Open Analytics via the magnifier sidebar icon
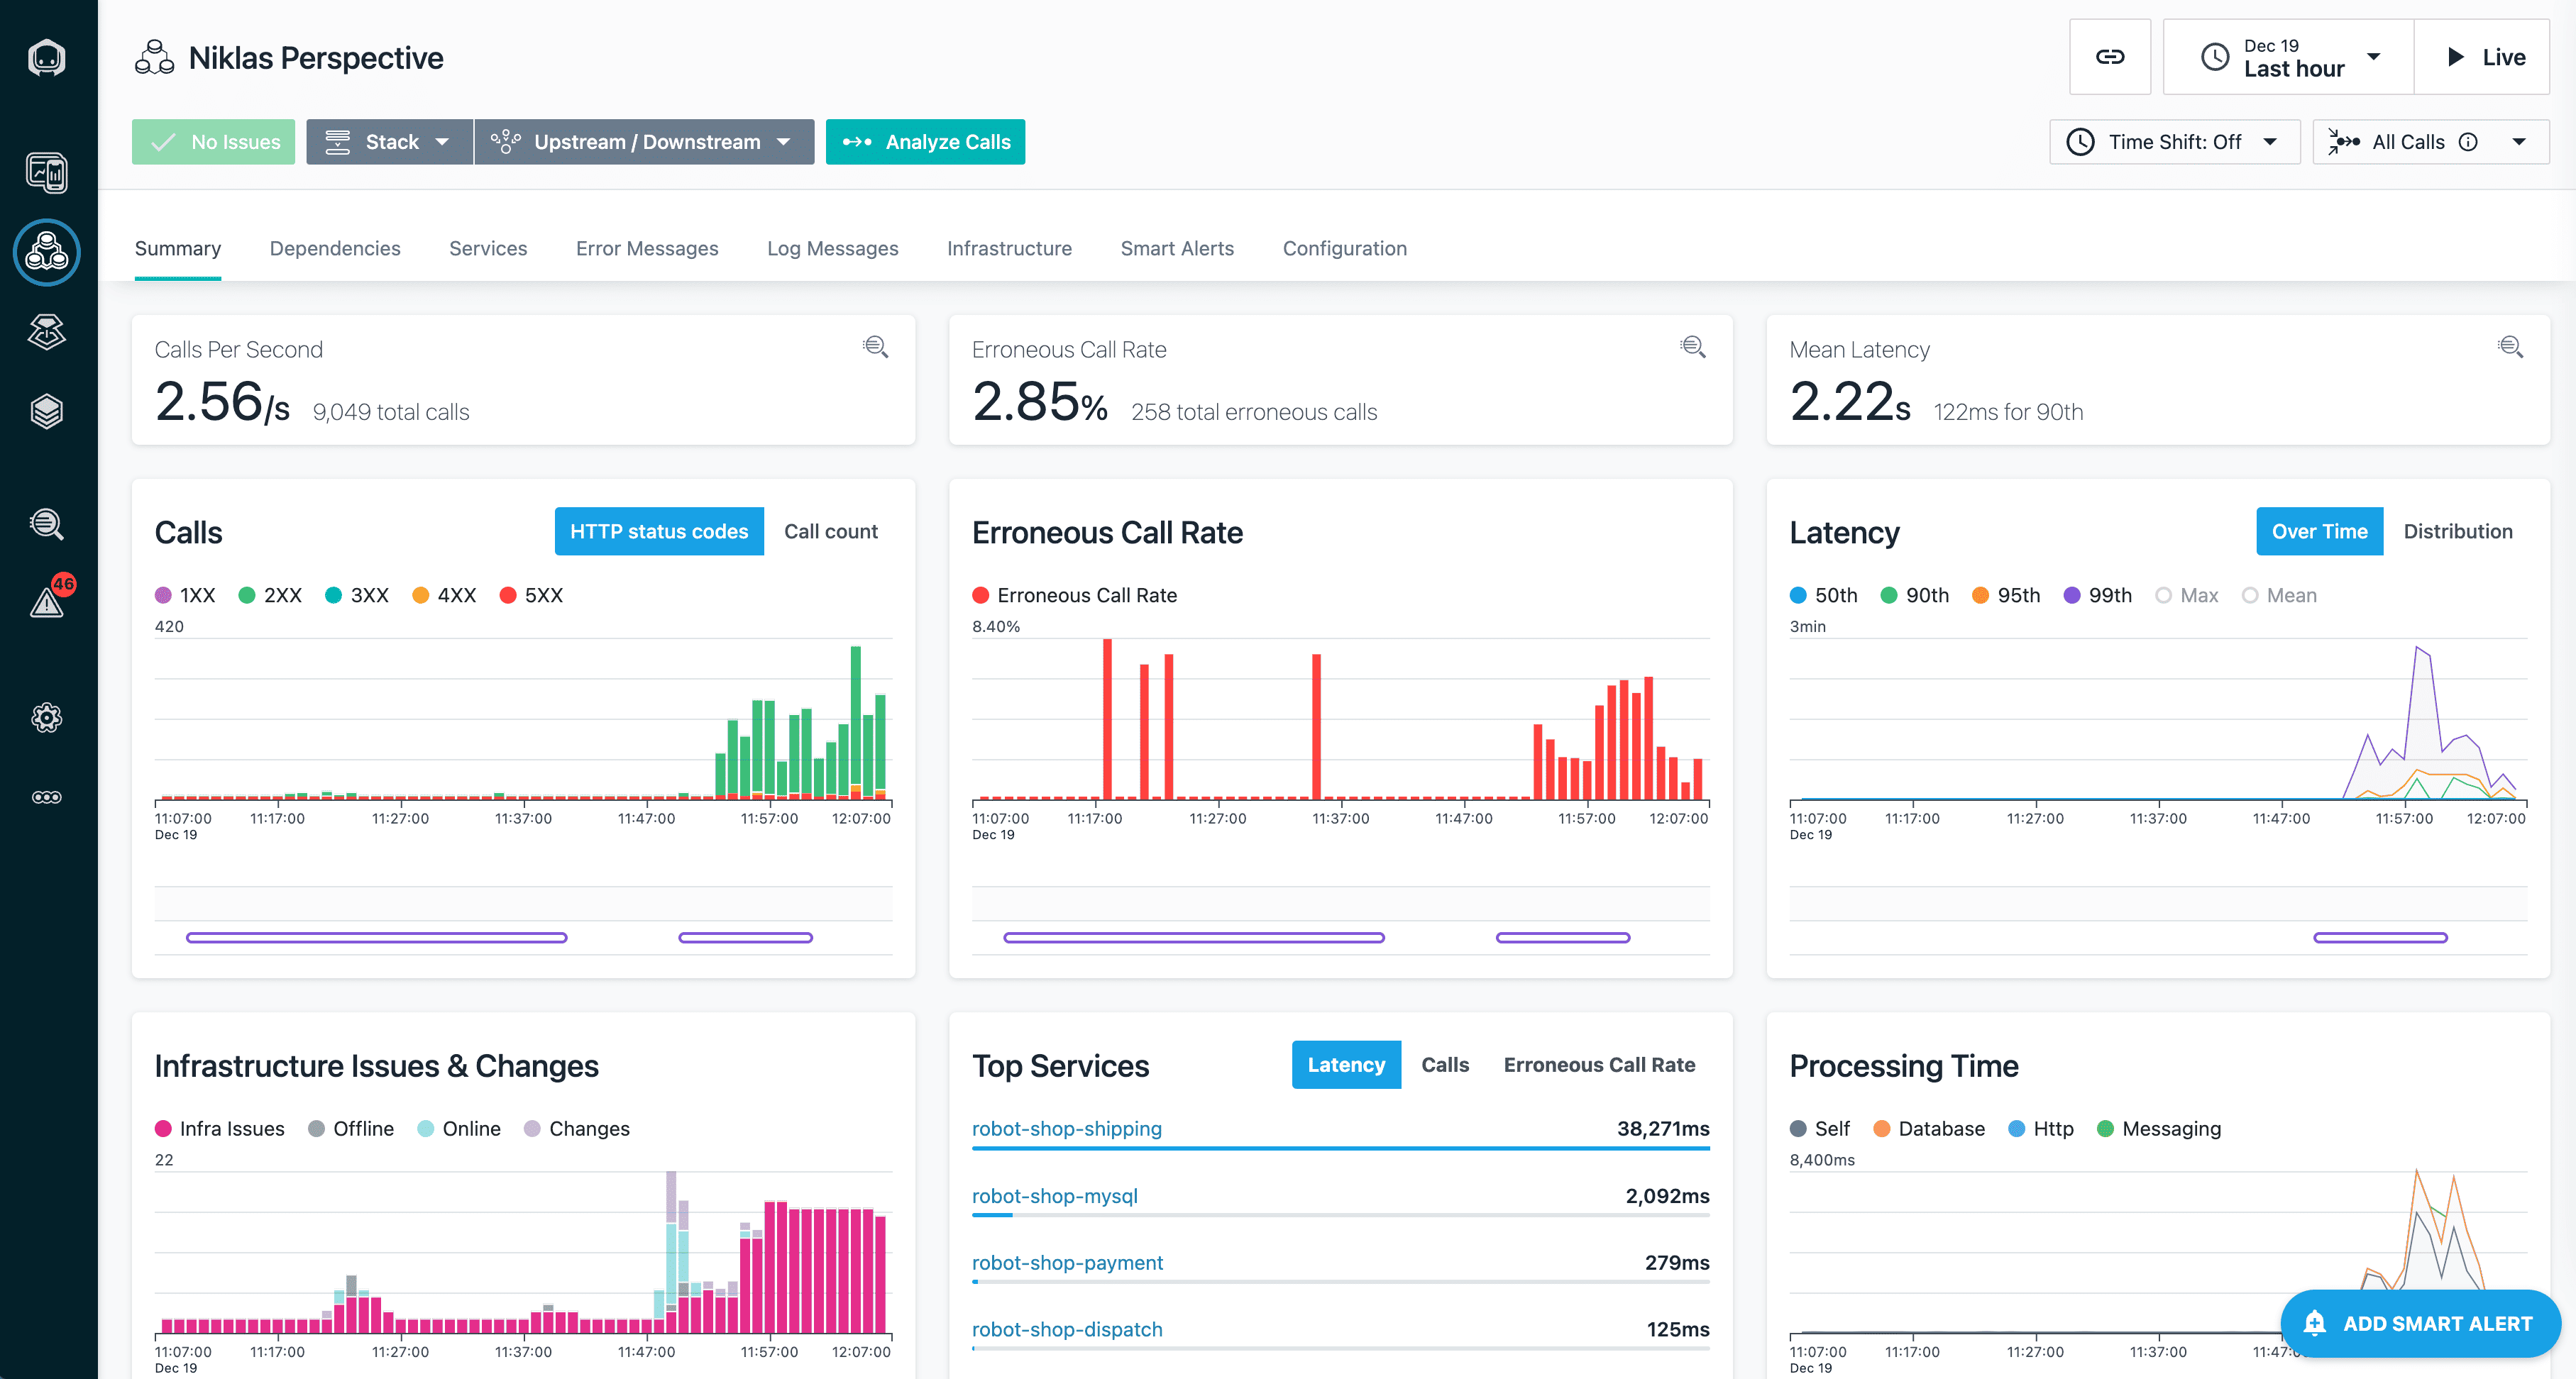The height and width of the screenshot is (1379, 2576). (x=47, y=524)
